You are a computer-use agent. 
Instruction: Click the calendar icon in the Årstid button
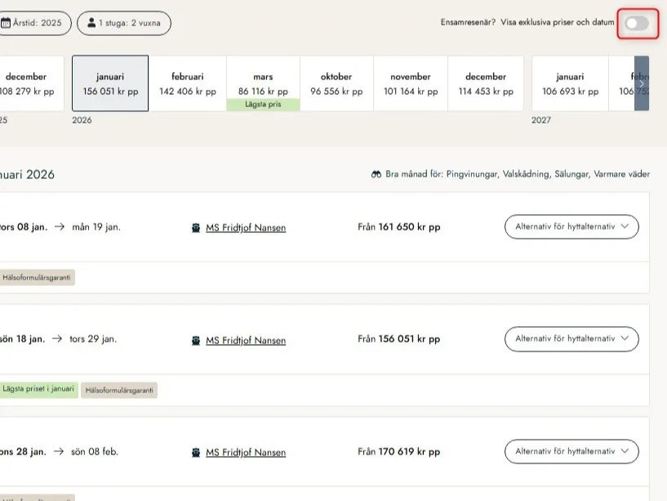(6, 23)
